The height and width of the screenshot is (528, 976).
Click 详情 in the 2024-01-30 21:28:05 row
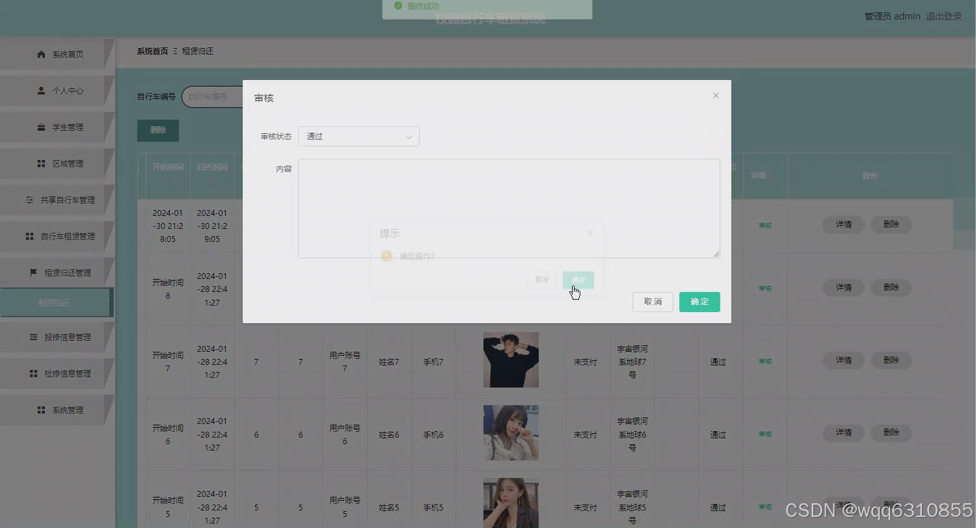tap(843, 224)
